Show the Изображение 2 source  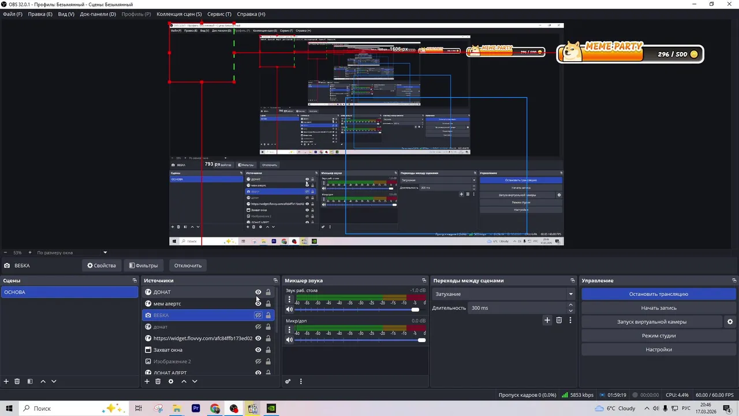tap(258, 361)
